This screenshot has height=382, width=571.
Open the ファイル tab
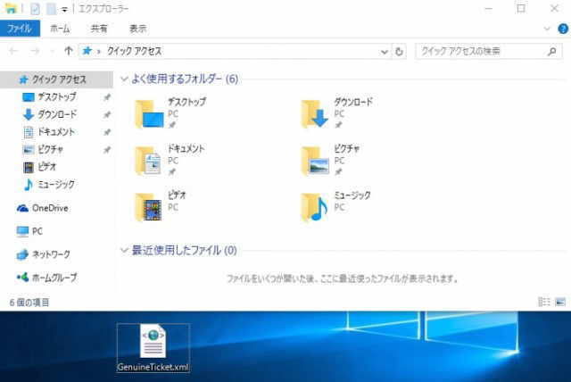(x=20, y=29)
